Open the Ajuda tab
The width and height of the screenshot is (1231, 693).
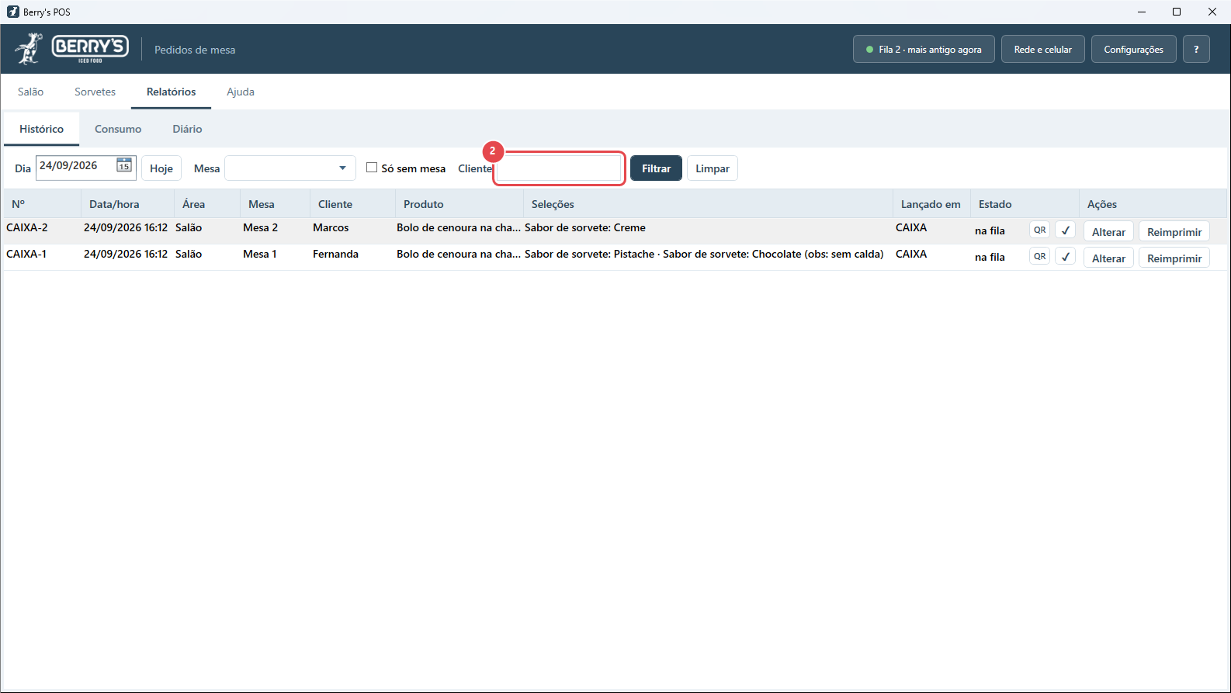pos(241,92)
